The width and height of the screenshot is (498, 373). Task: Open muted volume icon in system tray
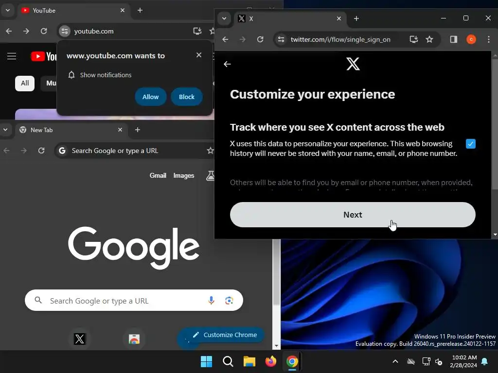coord(439,361)
